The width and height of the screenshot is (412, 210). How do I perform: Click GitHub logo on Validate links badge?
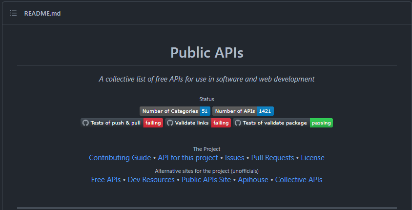(170, 123)
